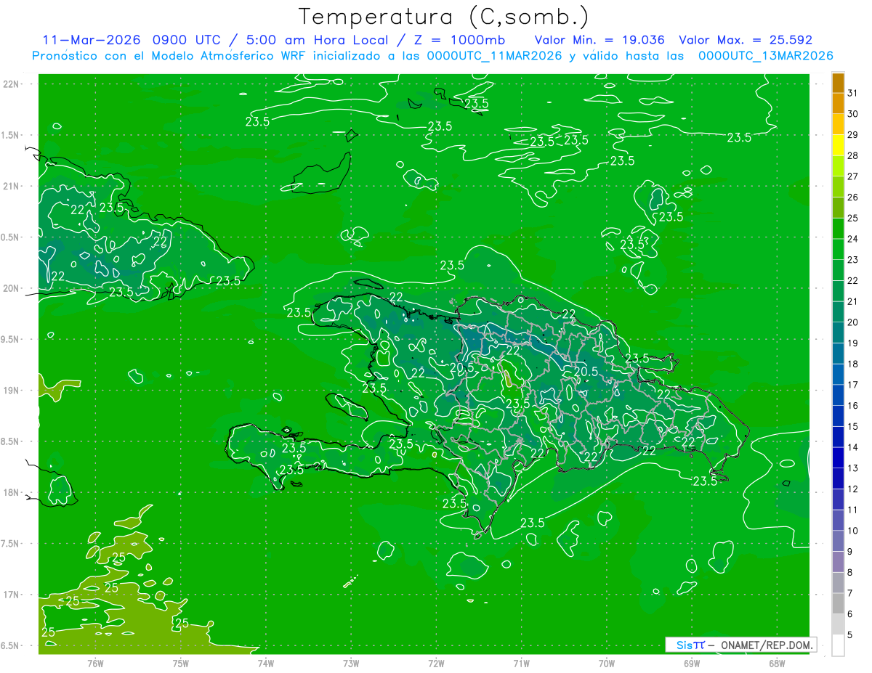Click the 68W longitude label
Screen dimensions: 872x673
pos(777,664)
